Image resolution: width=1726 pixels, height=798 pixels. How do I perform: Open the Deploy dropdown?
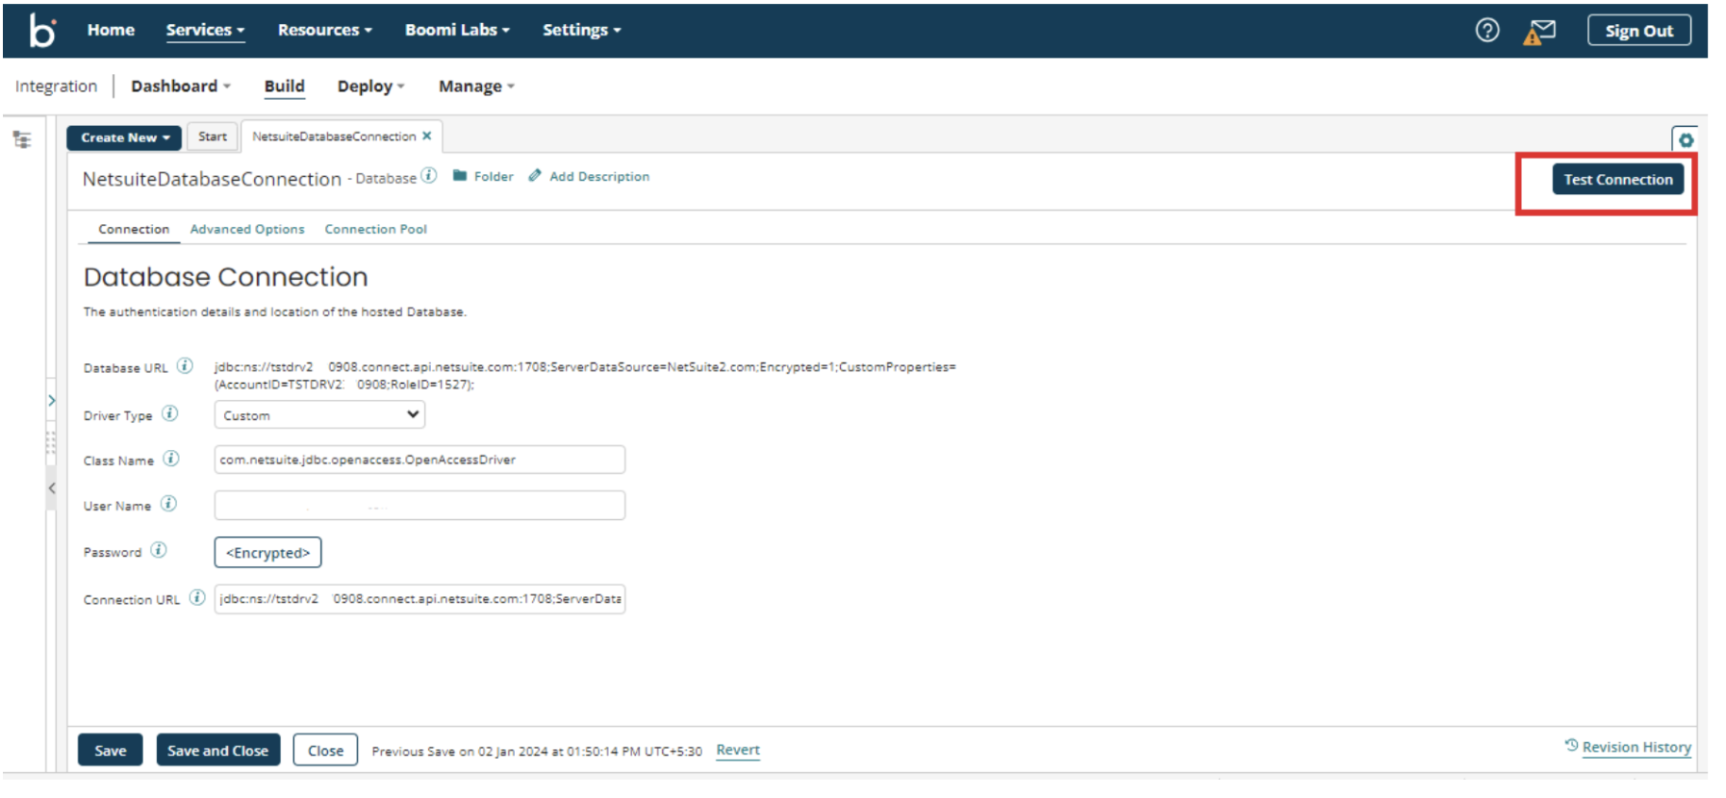coord(371,87)
